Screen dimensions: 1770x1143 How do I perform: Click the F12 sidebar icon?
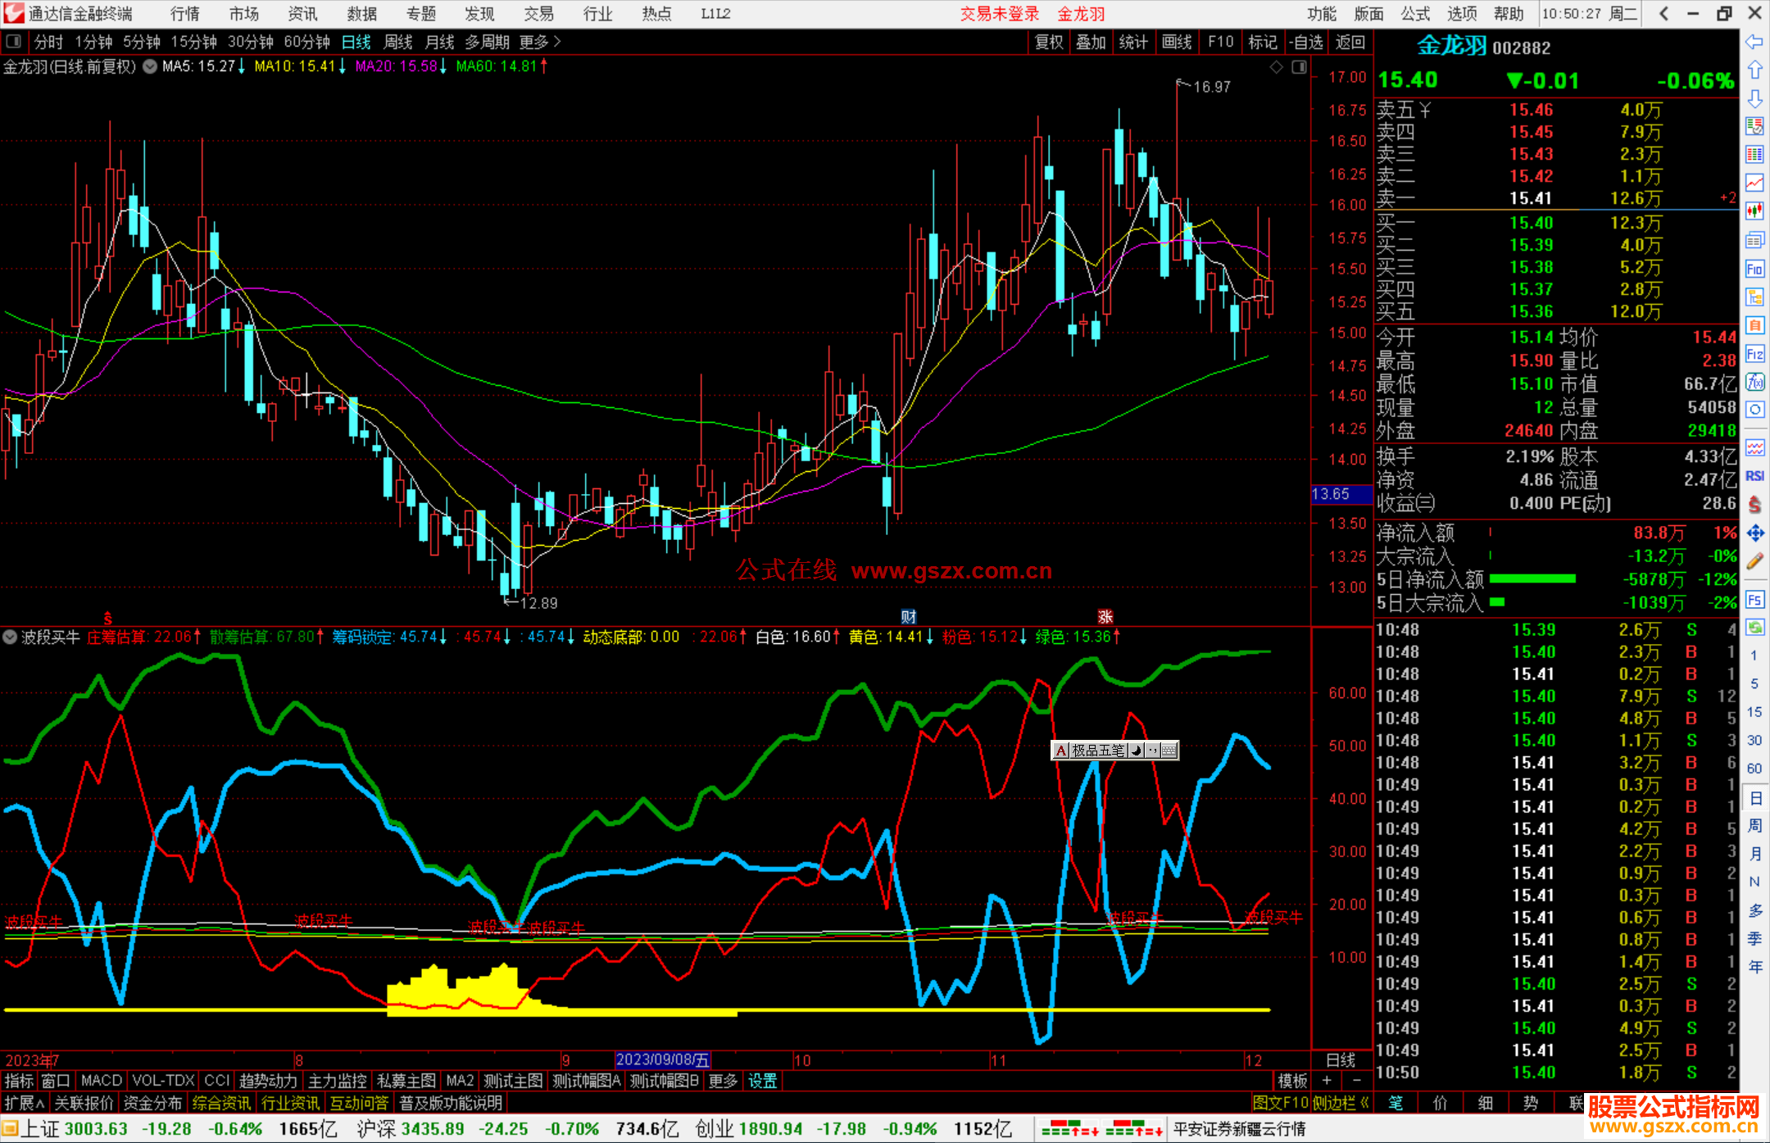coord(1754,354)
